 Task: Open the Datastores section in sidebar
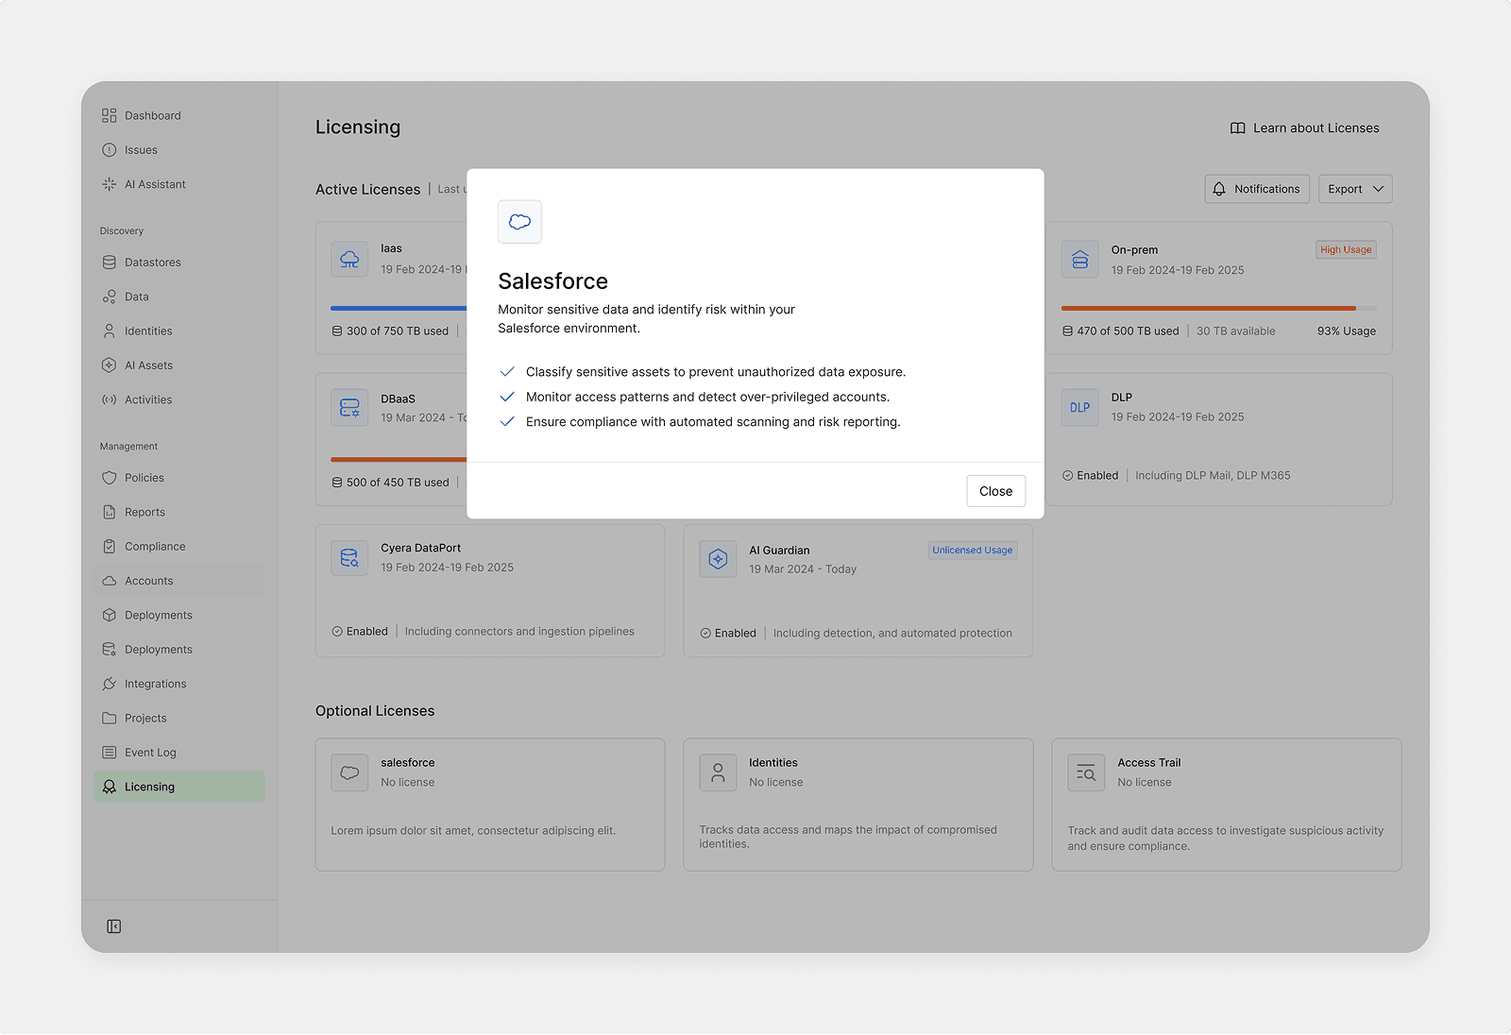tap(152, 262)
